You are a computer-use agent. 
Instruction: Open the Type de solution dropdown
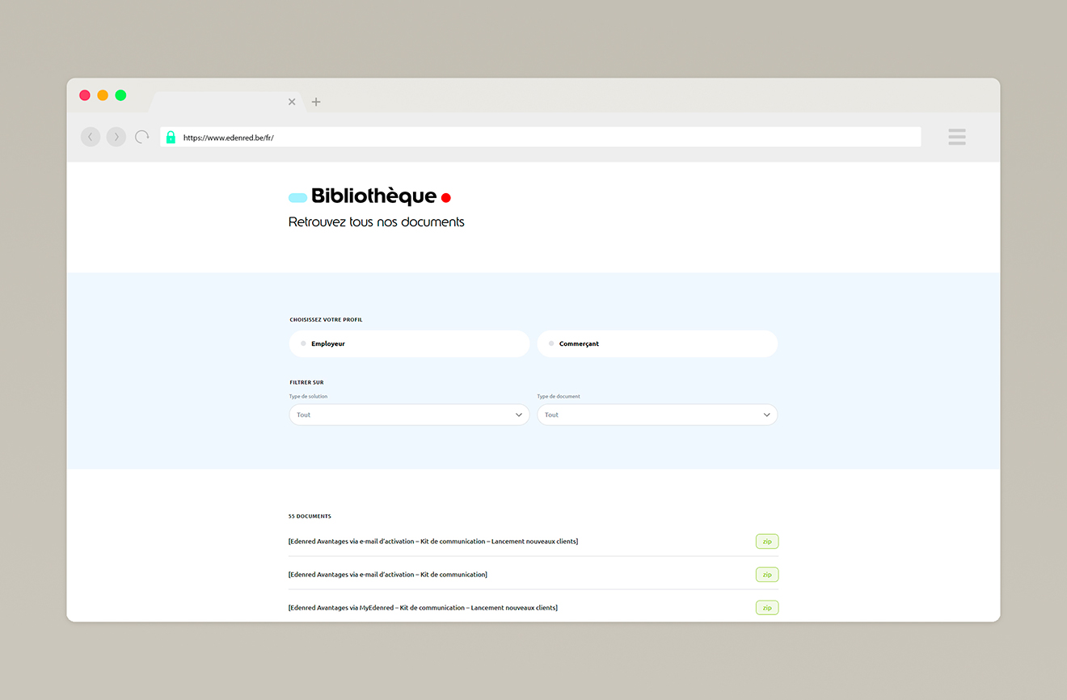[x=409, y=415]
